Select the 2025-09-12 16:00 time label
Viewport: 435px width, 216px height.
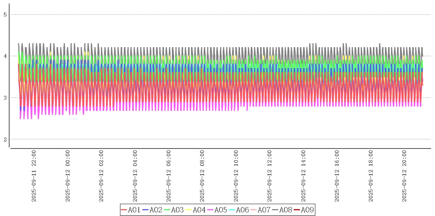tap(337, 176)
